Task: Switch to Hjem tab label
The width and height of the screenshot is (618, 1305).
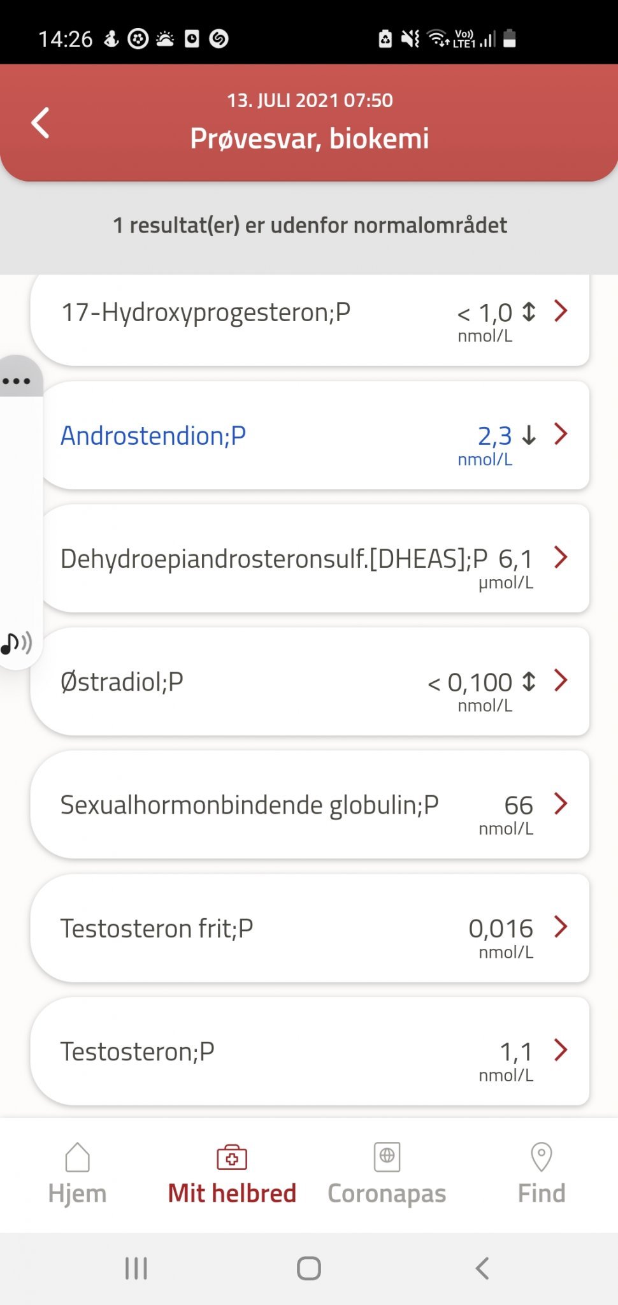Action: point(77,1193)
